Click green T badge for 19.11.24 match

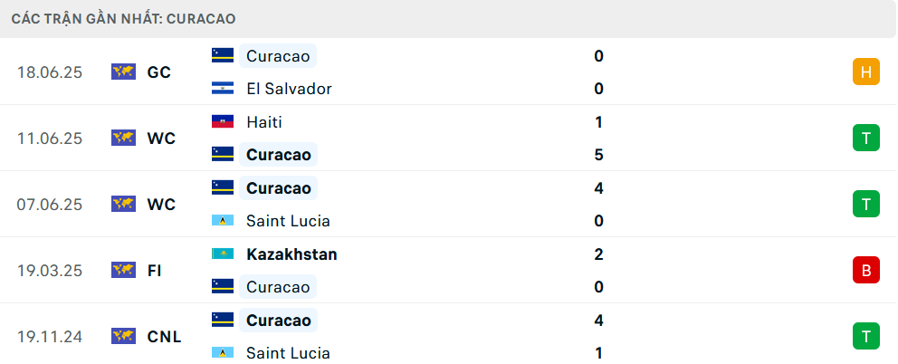click(x=866, y=336)
